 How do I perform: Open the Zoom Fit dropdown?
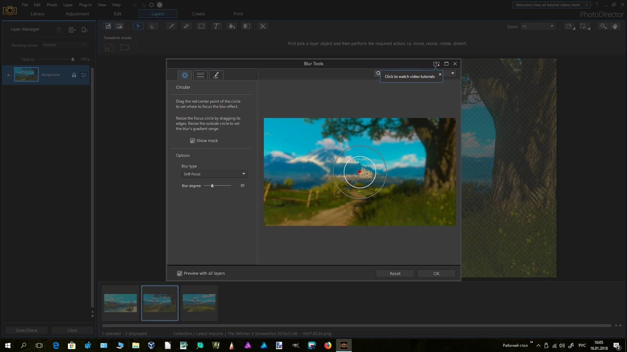[538, 26]
